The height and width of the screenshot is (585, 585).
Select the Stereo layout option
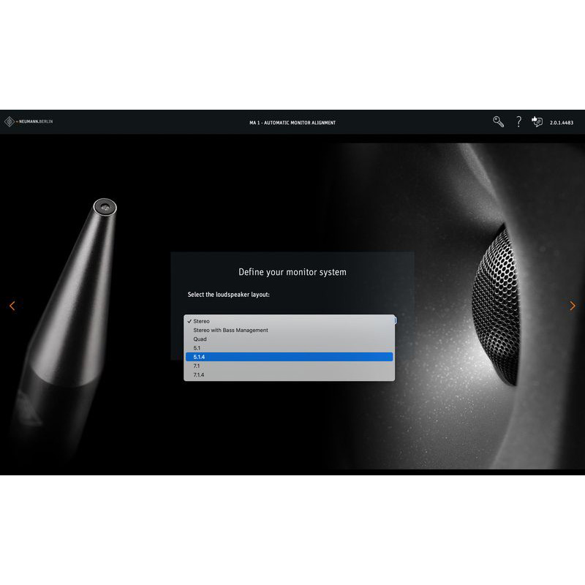289,321
